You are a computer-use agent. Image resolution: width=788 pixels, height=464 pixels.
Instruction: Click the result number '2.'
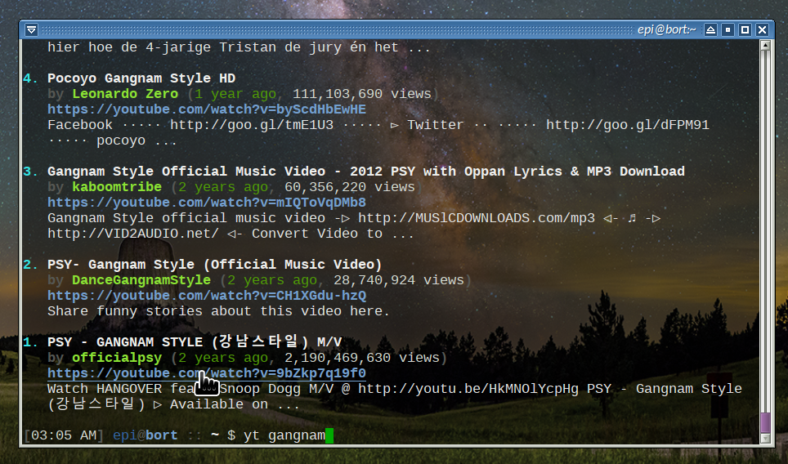pyautogui.click(x=31, y=264)
